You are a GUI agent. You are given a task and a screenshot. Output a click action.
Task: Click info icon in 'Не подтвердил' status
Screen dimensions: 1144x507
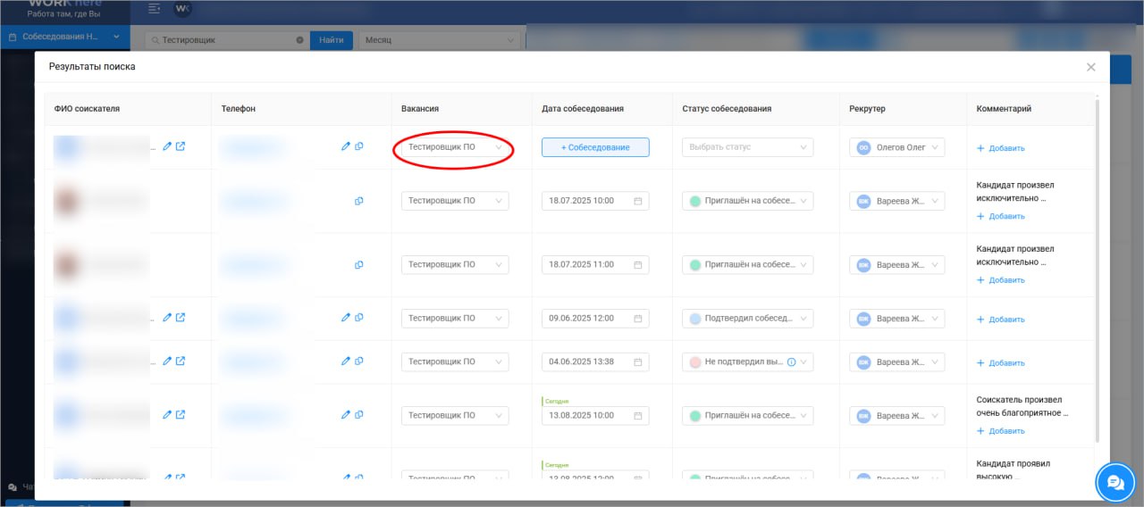pos(791,362)
